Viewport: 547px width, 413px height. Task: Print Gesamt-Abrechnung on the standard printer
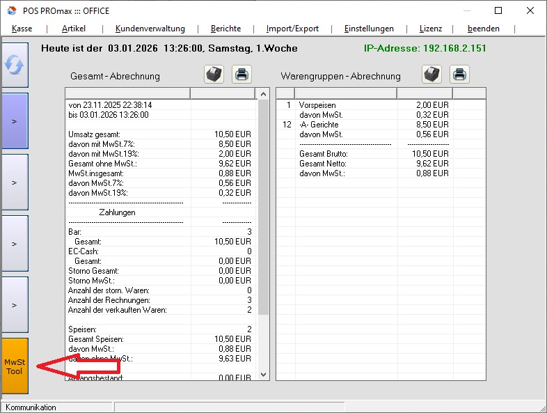coord(241,75)
